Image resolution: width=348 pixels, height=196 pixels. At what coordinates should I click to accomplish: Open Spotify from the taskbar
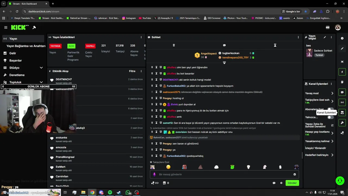coord(110,192)
